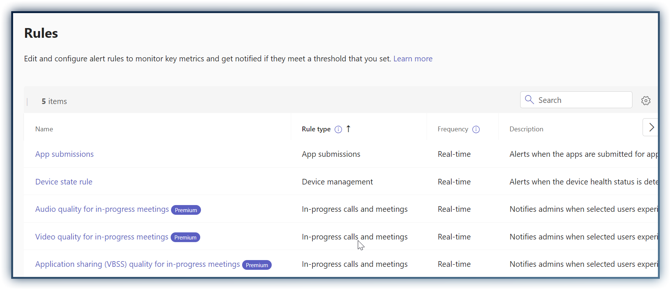Viewport: 671px width, 290px height.
Task: Sort by the Frequency column header
Action: click(x=452, y=129)
